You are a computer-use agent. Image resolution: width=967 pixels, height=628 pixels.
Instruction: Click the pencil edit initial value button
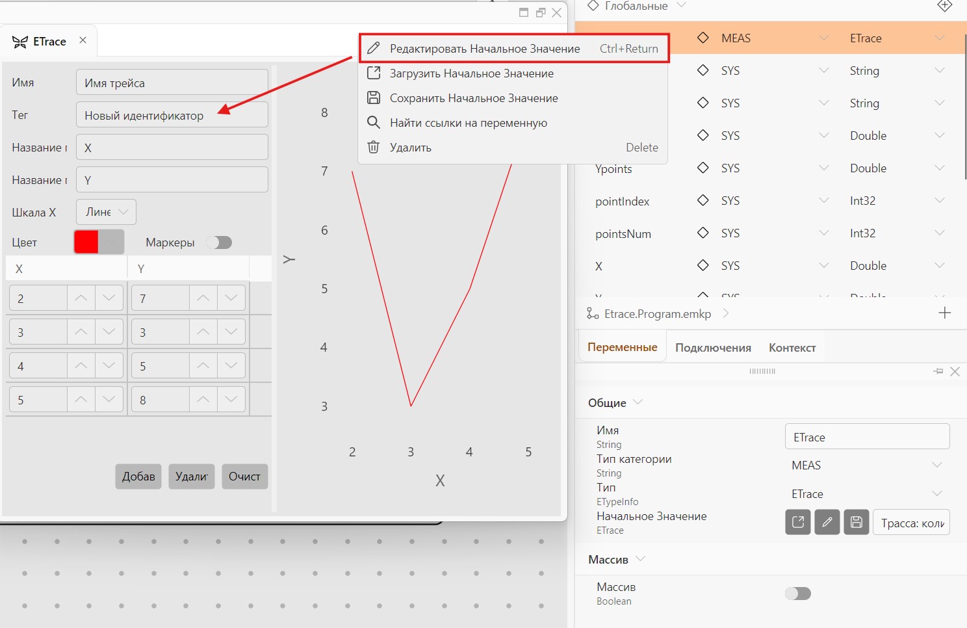827,522
